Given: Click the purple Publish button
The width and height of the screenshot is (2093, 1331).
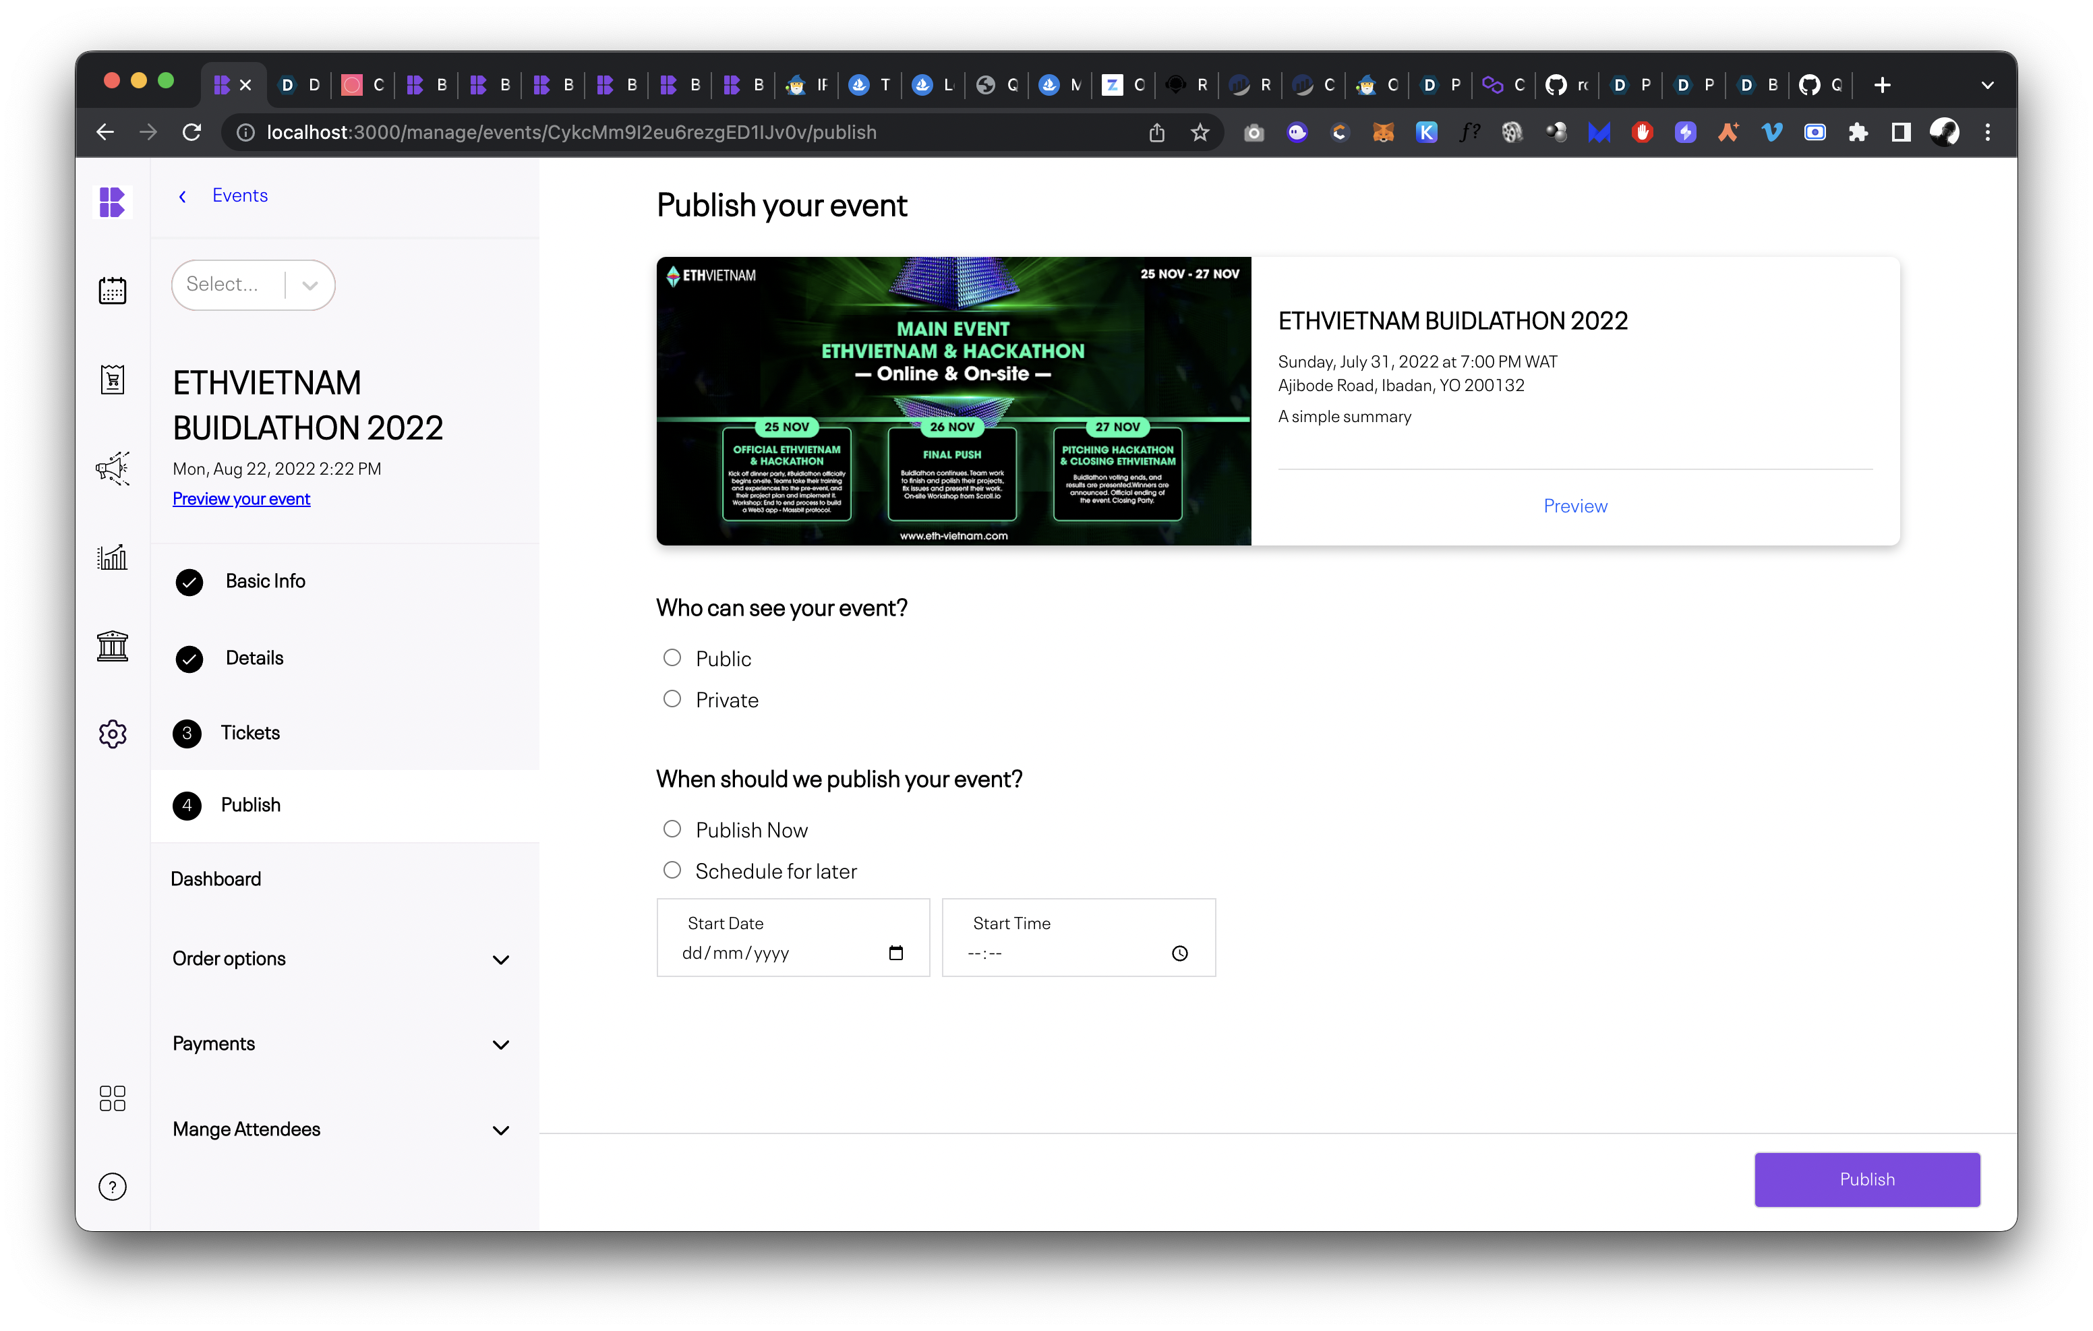Looking at the screenshot, I should (x=1866, y=1179).
